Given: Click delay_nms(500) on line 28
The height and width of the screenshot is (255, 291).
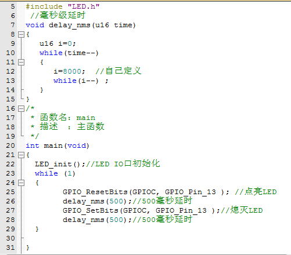Looking at the screenshot, I should [x=97, y=220].
